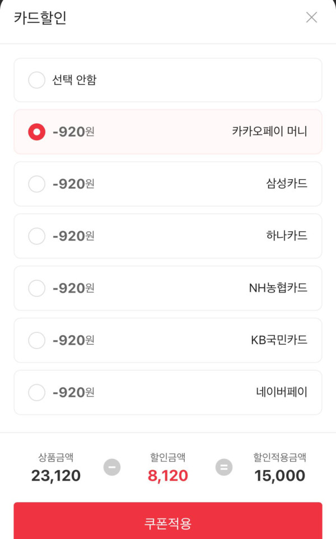Choose the KB국민카드 radio button
336x539 pixels.
(36, 340)
